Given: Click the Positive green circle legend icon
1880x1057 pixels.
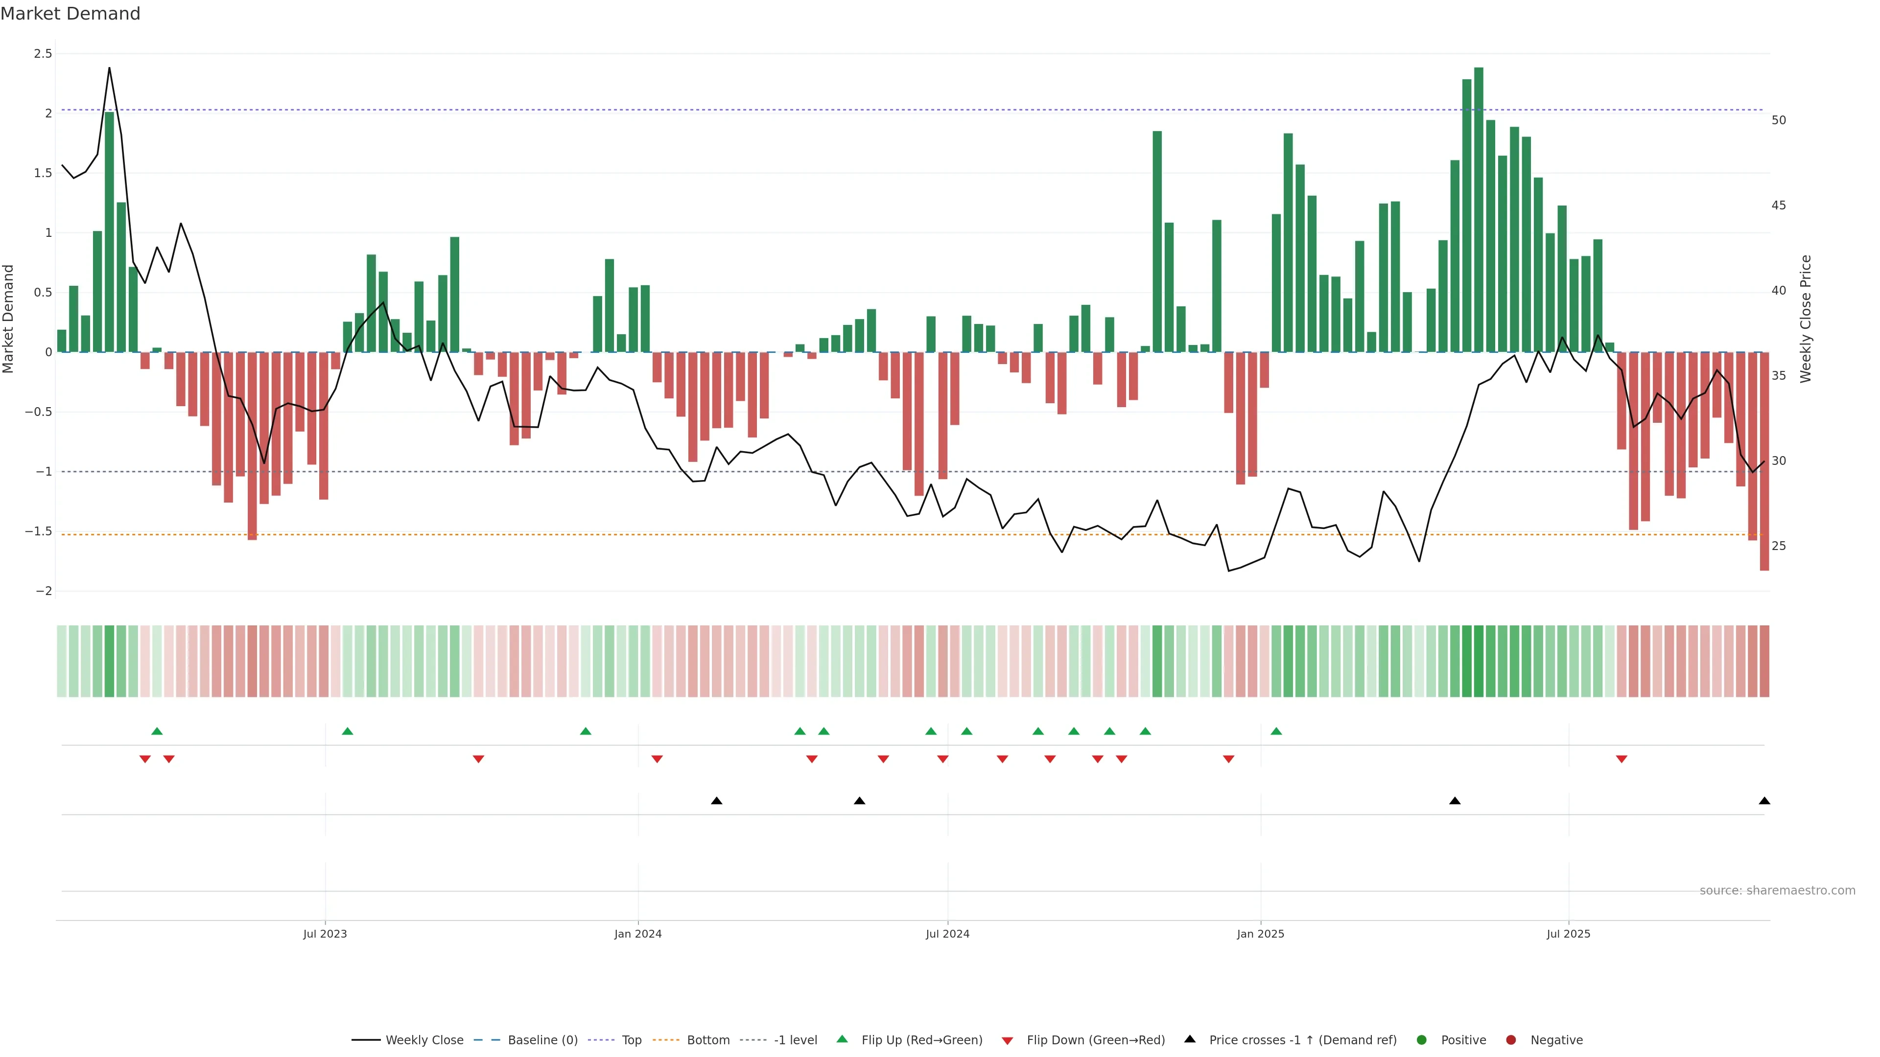Looking at the screenshot, I should [x=1421, y=1040].
